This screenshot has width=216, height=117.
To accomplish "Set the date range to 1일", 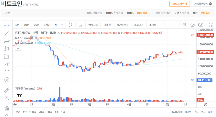I will point(63,112).
